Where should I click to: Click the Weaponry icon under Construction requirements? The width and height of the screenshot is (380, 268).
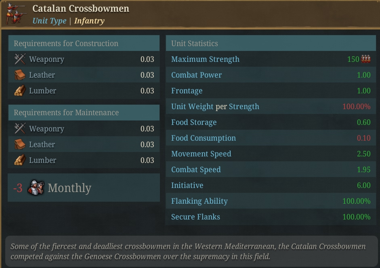pyautogui.click(x=20, y=59)
